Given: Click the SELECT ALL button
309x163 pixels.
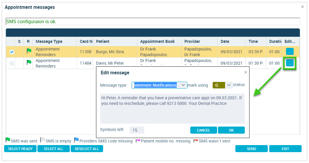Looking at the screenshot, I should (54, 149).
